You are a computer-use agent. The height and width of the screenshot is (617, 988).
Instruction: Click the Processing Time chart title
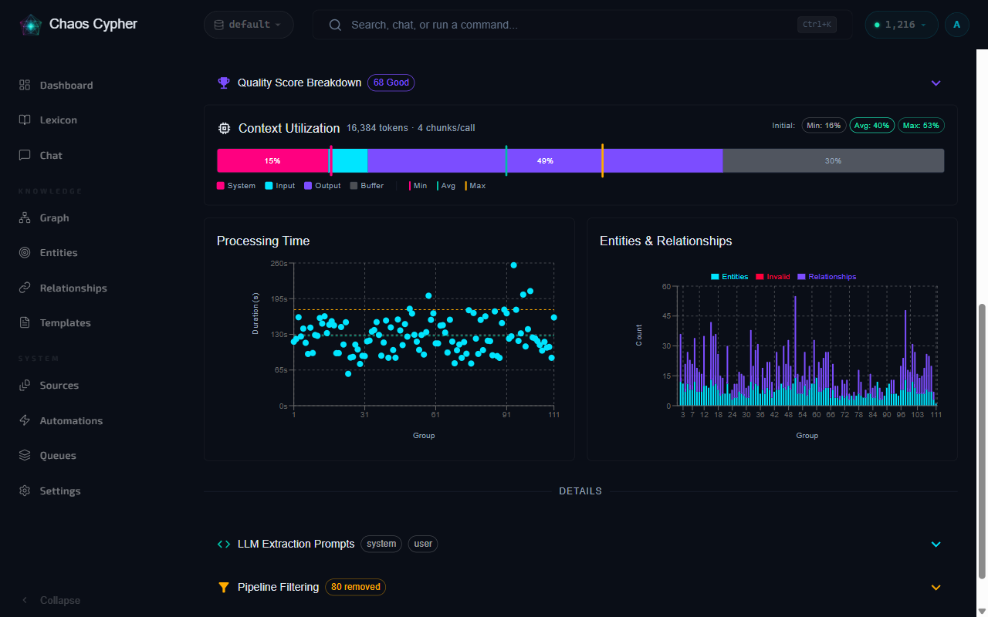[x=263, y=241]
